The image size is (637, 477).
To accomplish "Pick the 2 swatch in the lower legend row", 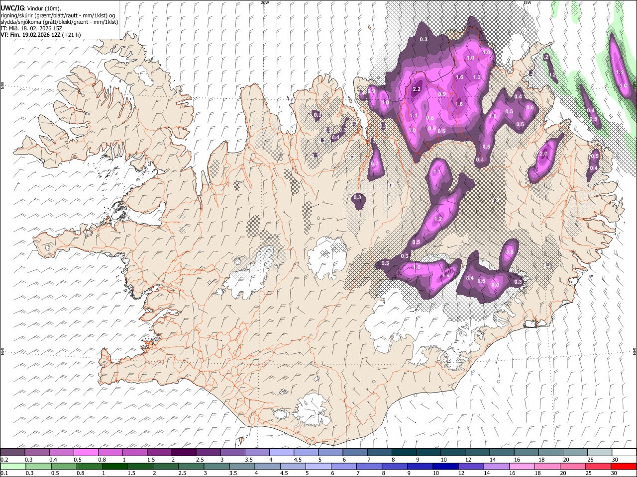I will point(165,466).
